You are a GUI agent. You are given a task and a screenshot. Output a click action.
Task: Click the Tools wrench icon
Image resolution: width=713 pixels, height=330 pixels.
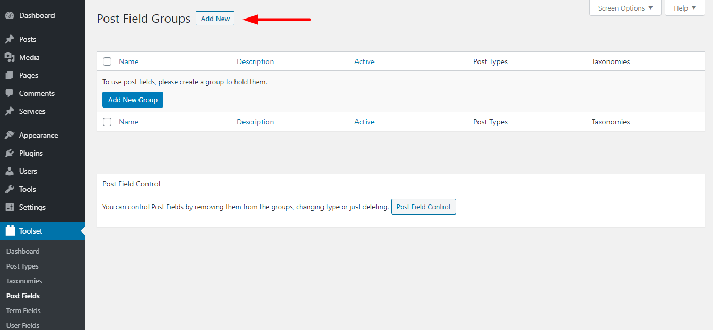[x=10, y=189]
